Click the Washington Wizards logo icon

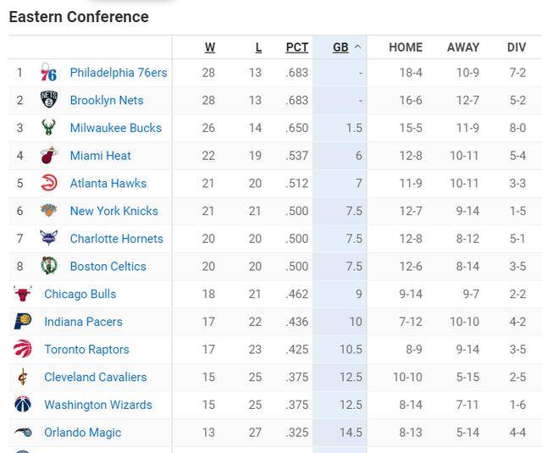(x=23, y=405)
